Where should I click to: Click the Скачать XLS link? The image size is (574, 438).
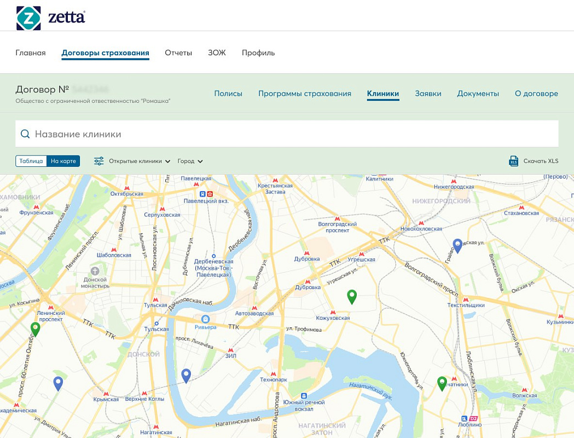tap(541, 161)
